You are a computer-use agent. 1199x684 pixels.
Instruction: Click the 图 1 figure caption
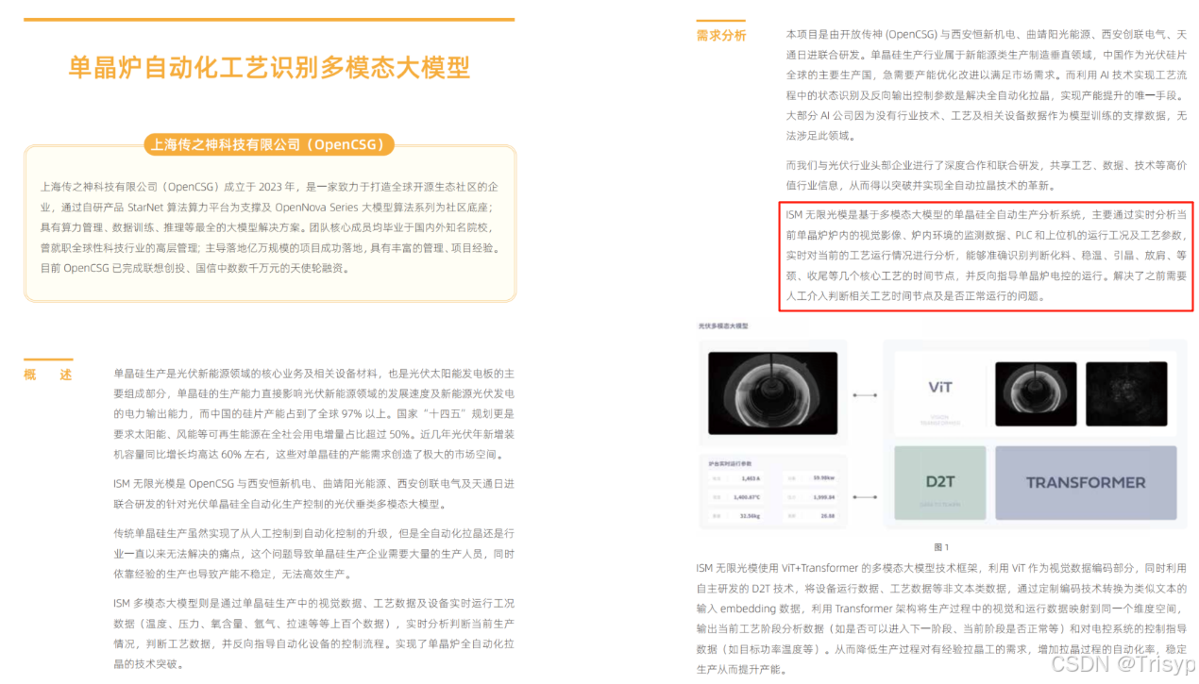coord(941,547)
